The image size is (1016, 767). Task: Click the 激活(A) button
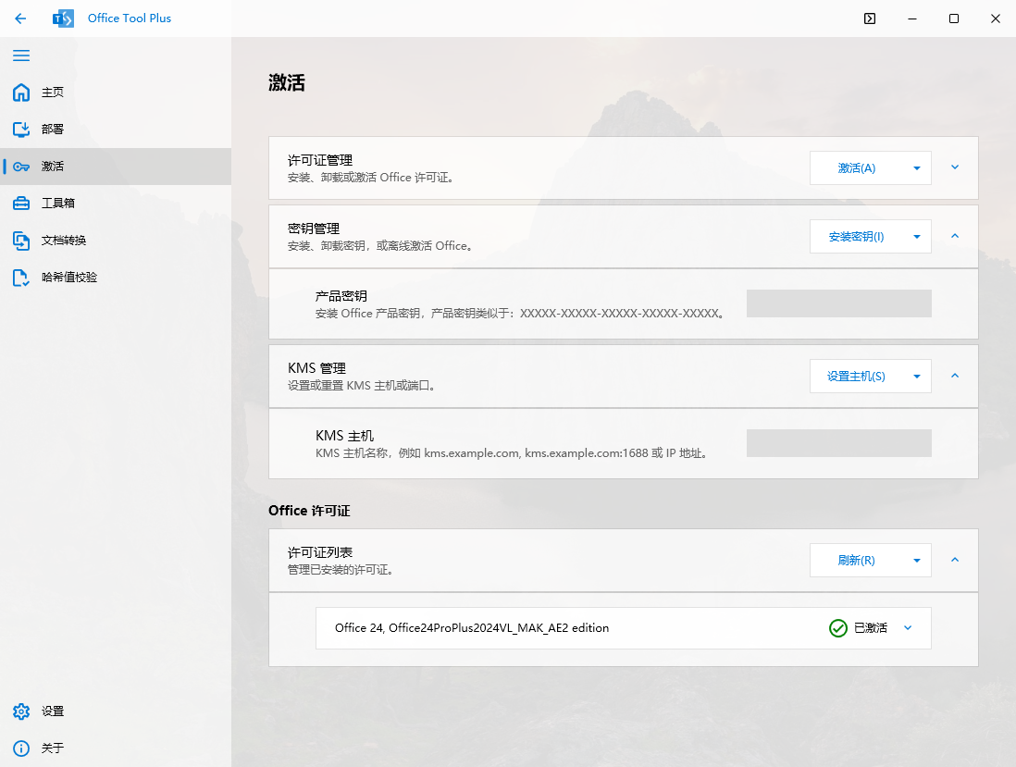pos(856,168)
